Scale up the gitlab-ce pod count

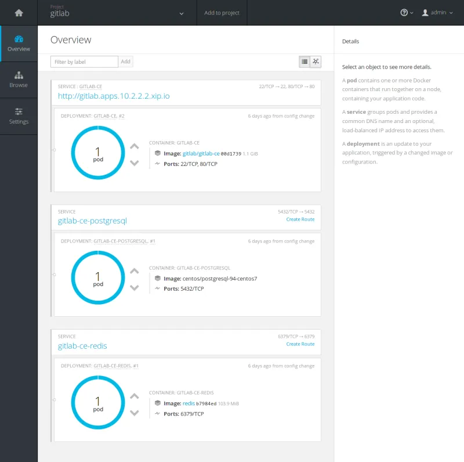[135, 147]
